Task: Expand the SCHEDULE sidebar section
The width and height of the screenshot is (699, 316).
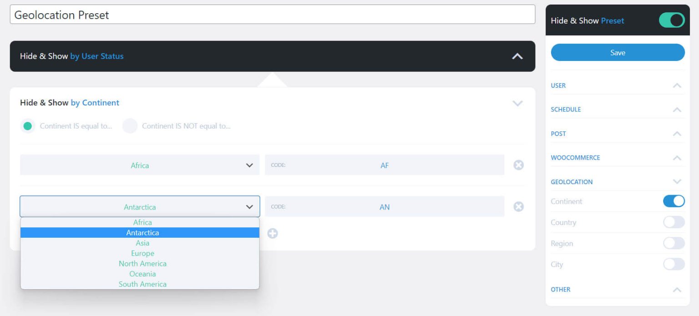Action: [x=676, y=109]
